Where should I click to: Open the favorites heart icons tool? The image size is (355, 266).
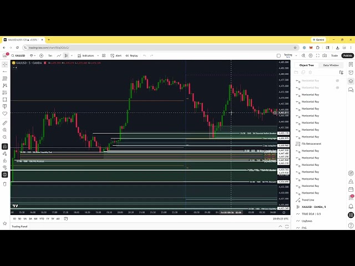tap(5, 114)
